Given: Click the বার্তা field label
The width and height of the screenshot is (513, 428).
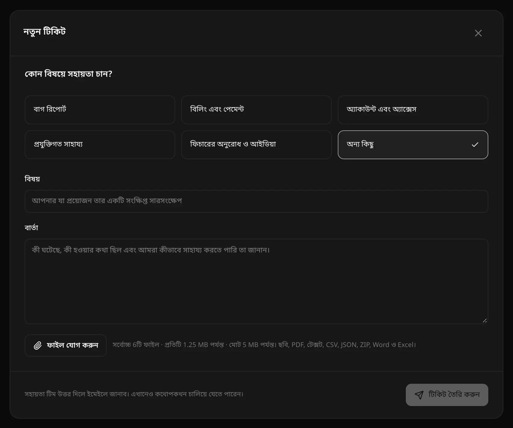Looking at the screenshot, I should coord(31,228).
